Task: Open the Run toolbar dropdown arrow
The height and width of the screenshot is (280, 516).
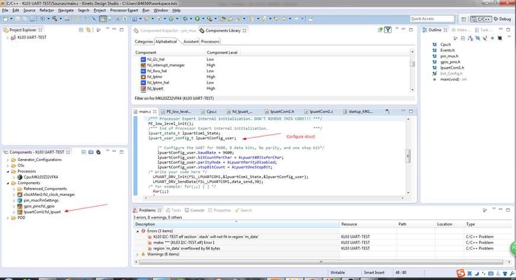Action: click(x=203, y=19)
